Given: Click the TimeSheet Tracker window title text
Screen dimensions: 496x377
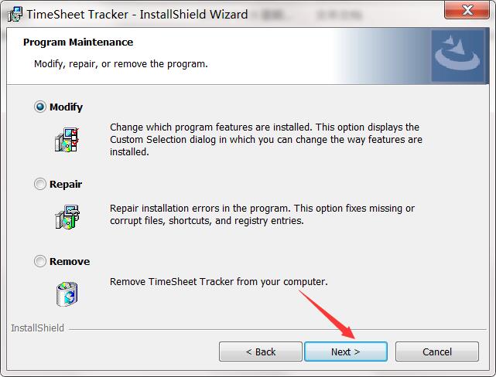Looking at the screenshot, I should [137, 15].
